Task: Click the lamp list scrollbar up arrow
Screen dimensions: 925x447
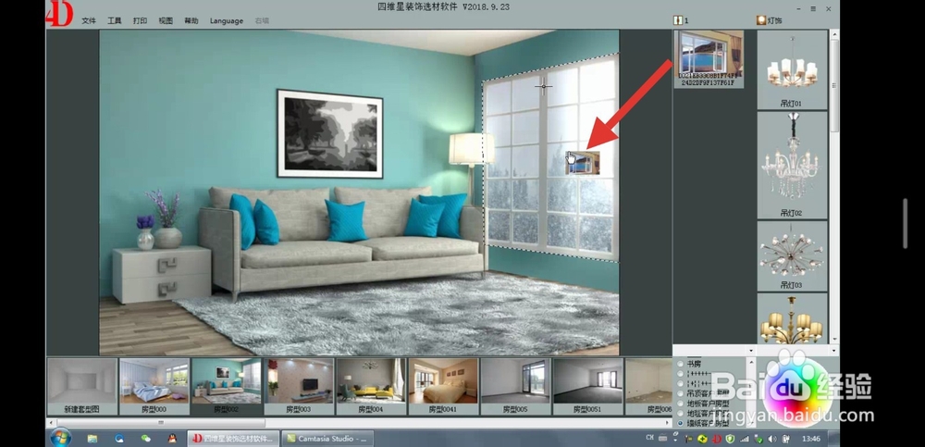Action: pyautogui.click(x=834, y=34)
